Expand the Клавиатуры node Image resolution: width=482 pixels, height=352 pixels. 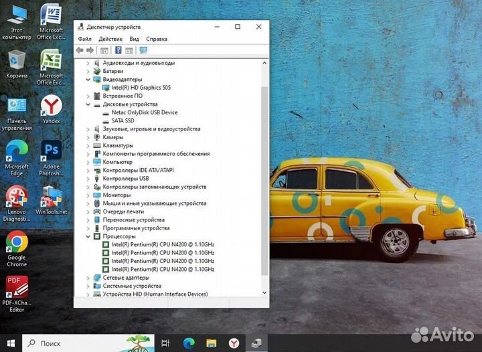[x=88, y=146]
